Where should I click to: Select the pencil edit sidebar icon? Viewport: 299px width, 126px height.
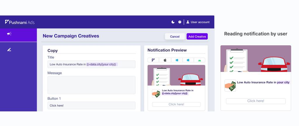(9, 50)
